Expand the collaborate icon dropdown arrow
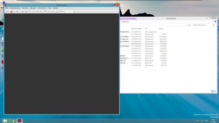 [14, 11]
